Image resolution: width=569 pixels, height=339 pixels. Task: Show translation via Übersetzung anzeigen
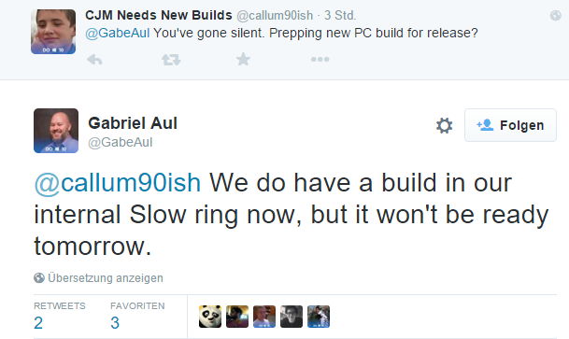(x=106, y=278)
